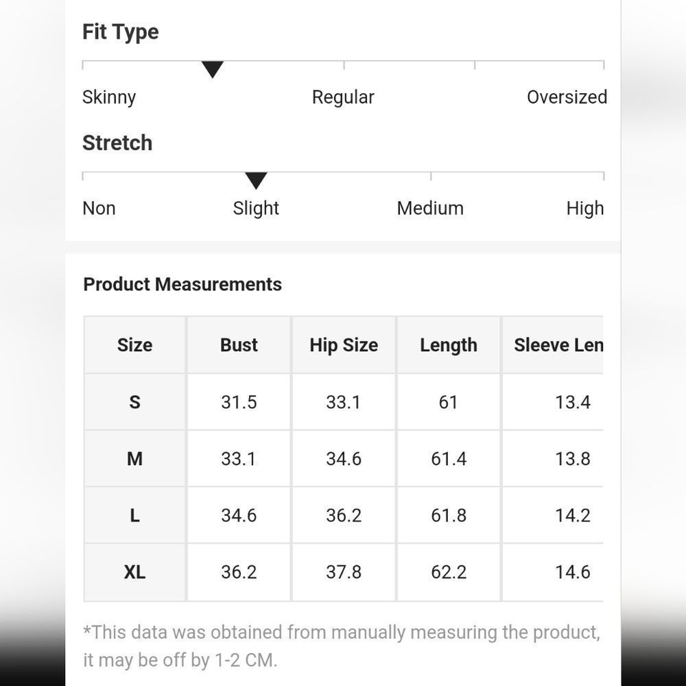Select the S size row label
686x686 pixels.
(134, 402)
